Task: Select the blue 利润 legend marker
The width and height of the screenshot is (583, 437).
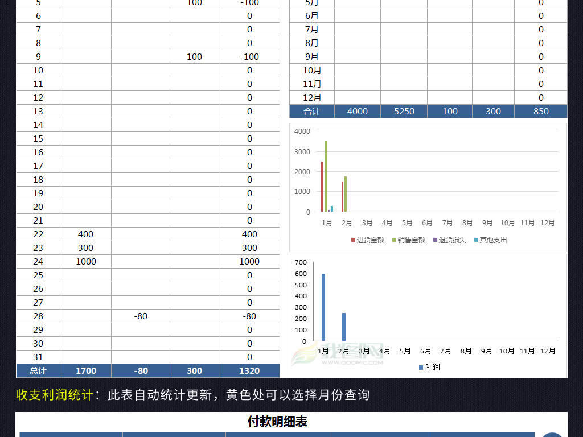Action: [422, 366]
